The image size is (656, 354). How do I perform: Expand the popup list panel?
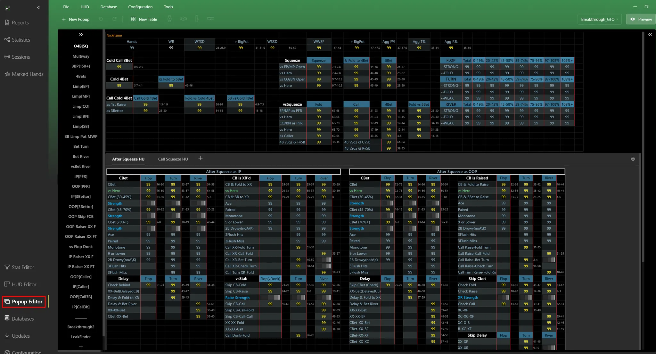tap(81, 35)
